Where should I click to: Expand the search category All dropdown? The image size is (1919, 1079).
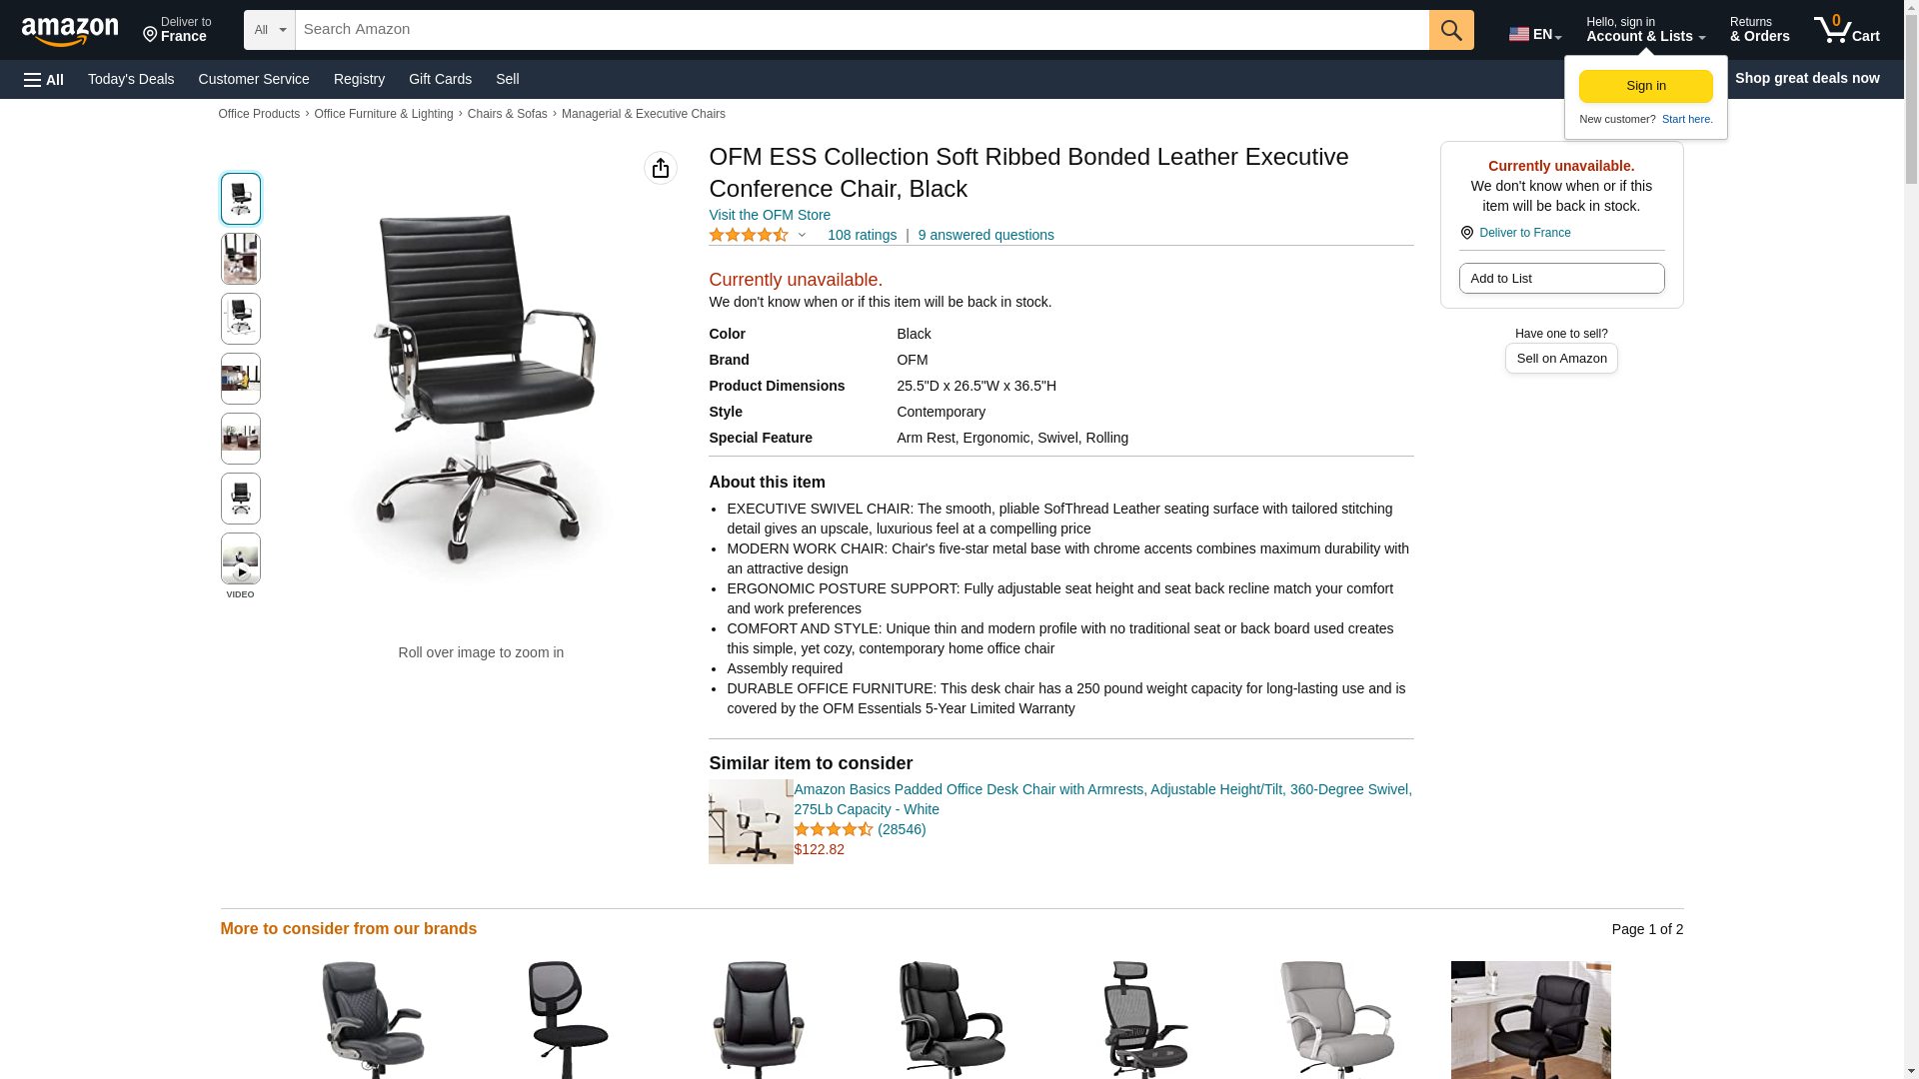[x=270, y=30]
